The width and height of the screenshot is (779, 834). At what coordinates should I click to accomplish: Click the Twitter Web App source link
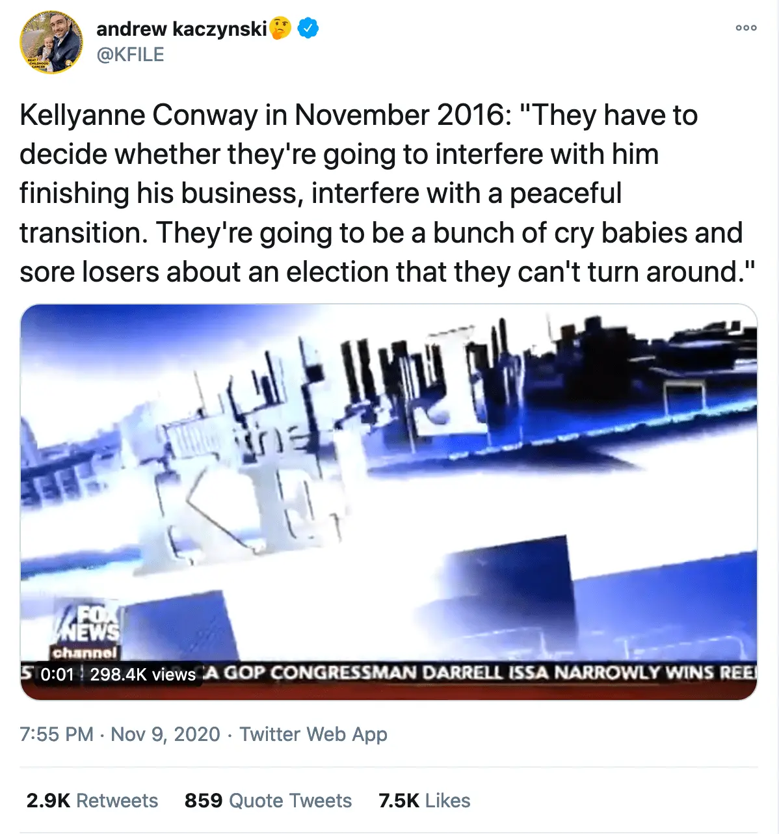[x=313, y=734]
